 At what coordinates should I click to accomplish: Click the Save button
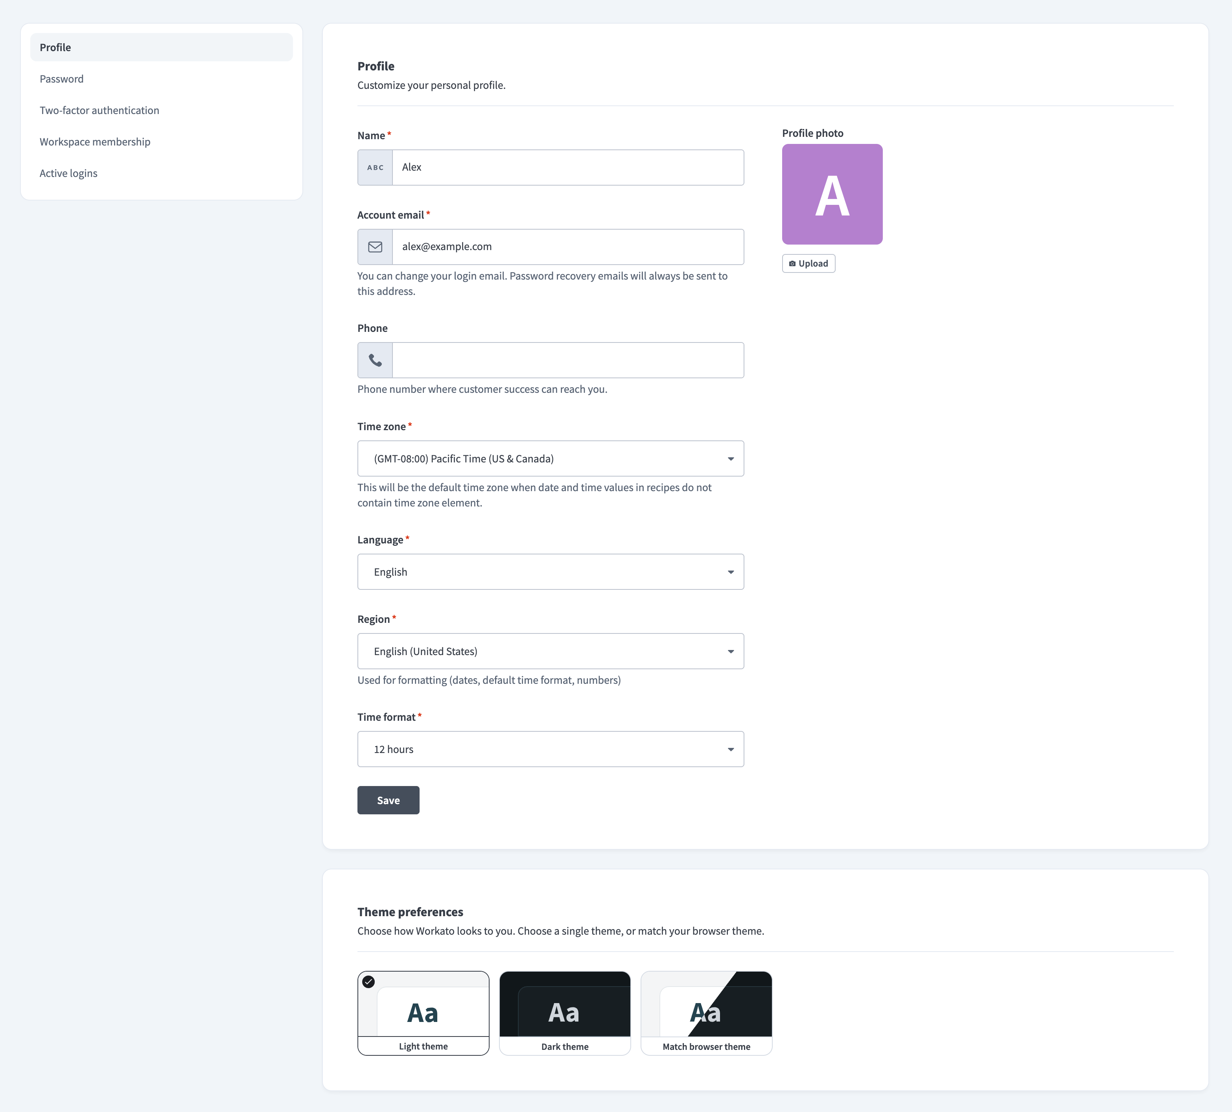pyautogui.click(x=388, y=800)
